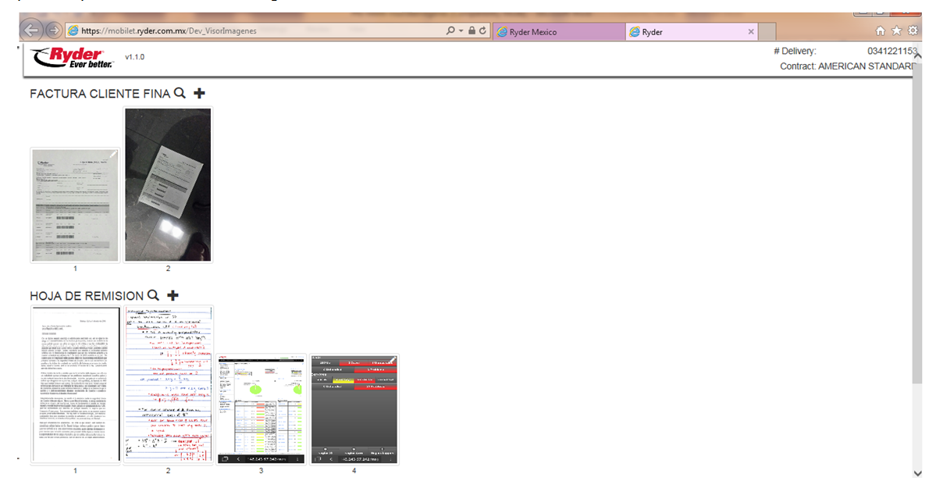Close the active Ryder tab
The height and width of the screenshot is (488, 936).
751,32
